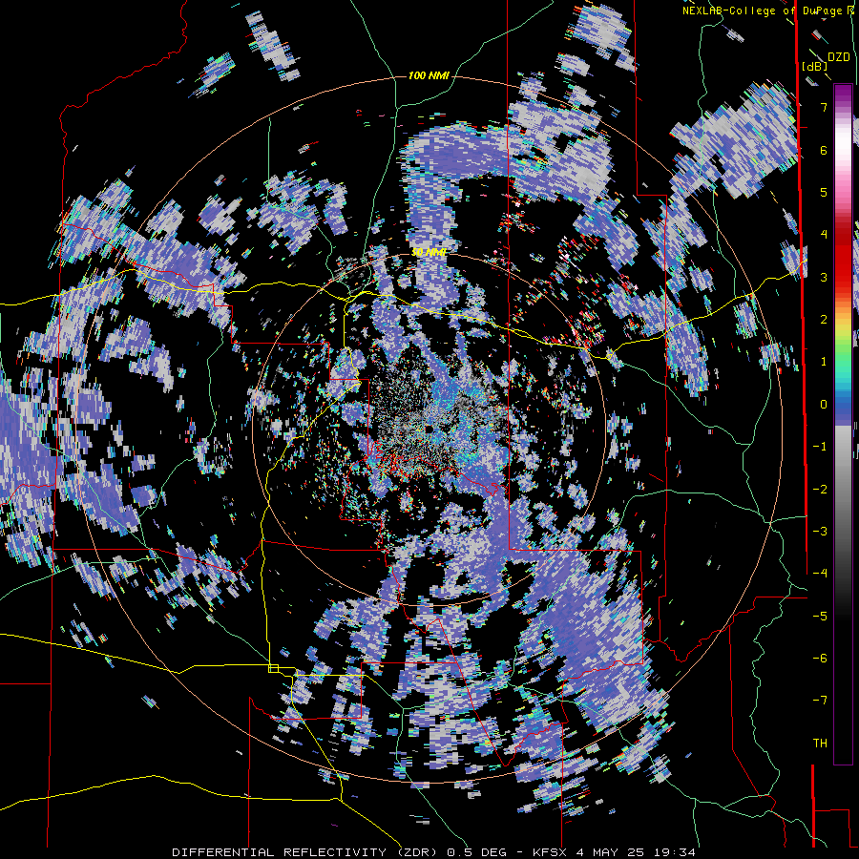
Task: Select the -7 value on the color scale
Action: point(820,701)
